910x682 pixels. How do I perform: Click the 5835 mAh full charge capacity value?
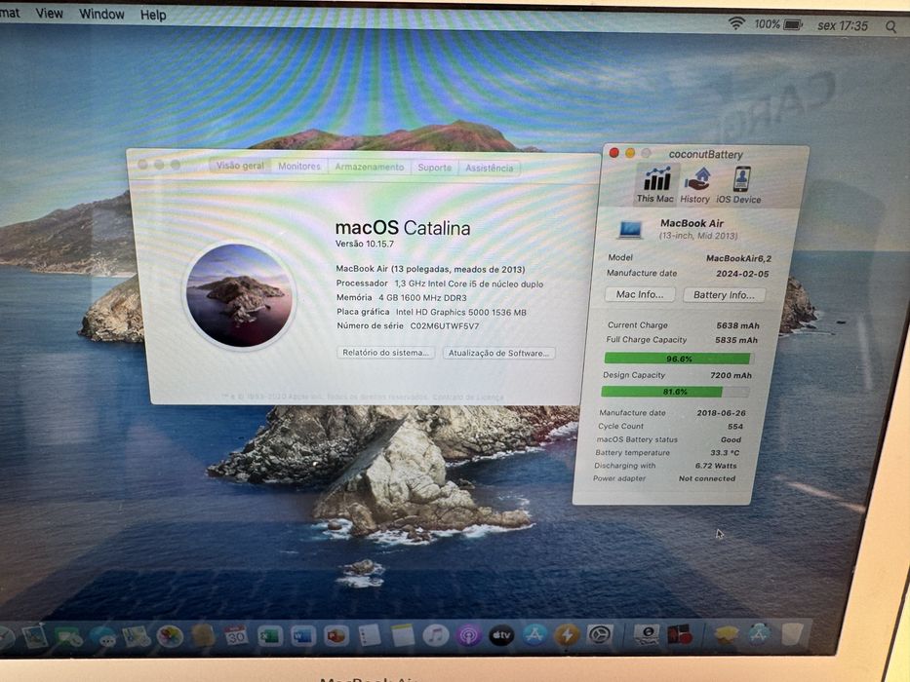click(x=735, y=340)
